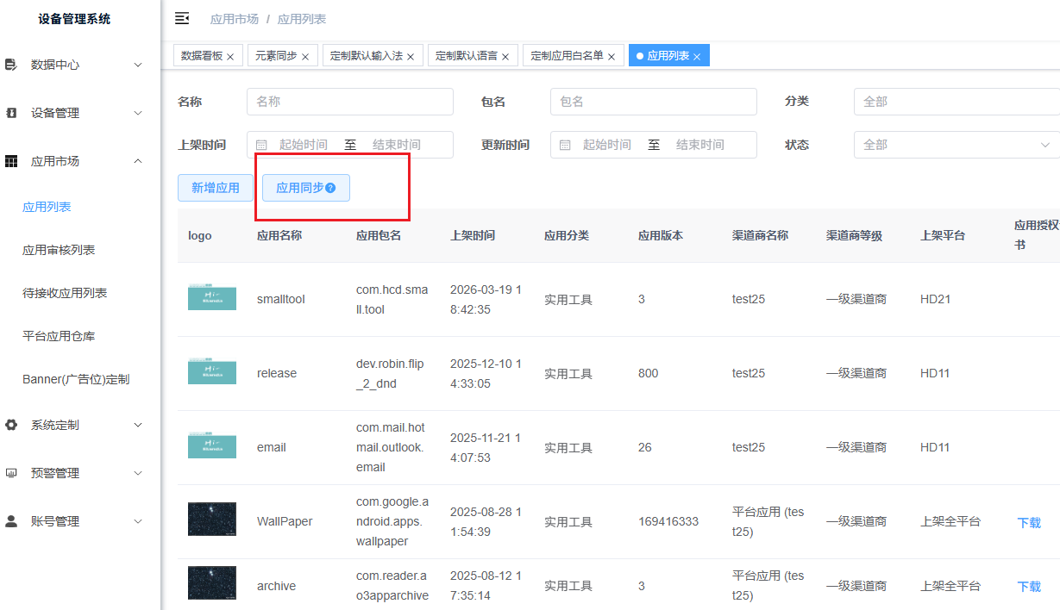Screen dimensions: 1060x610
Task: Click the 渠道商等级 column header
Action: pos(854,235)
